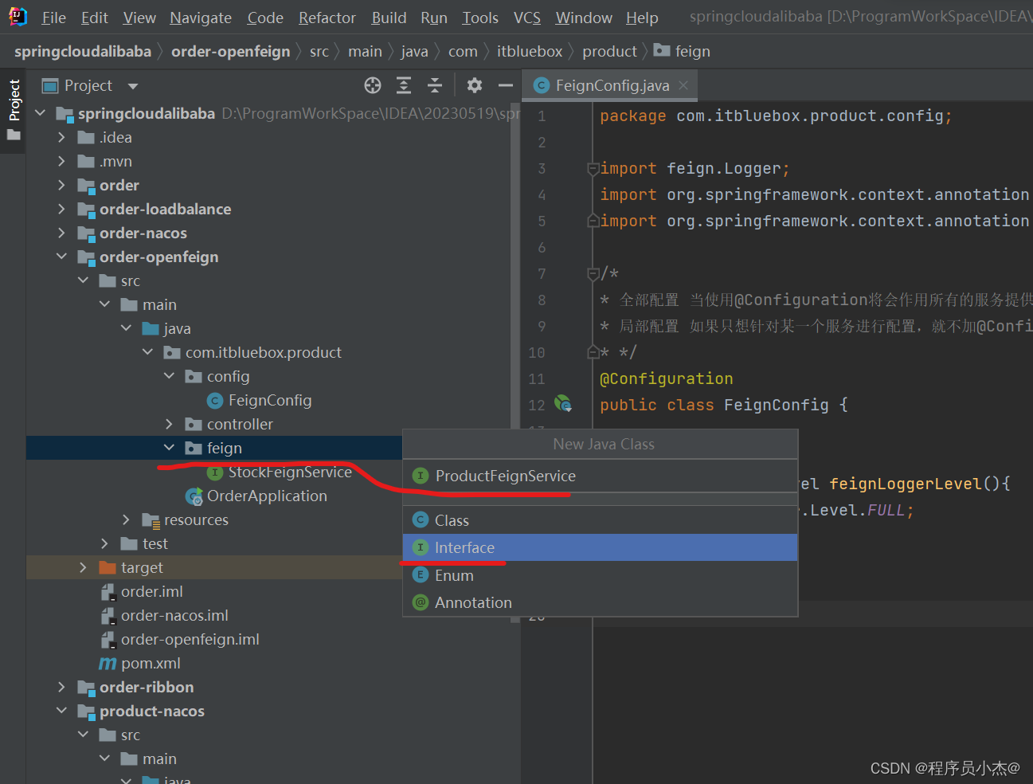Collapse the product-nacos module
Image resolution: width=1033 pixels, height=784 pixels.
62,711
